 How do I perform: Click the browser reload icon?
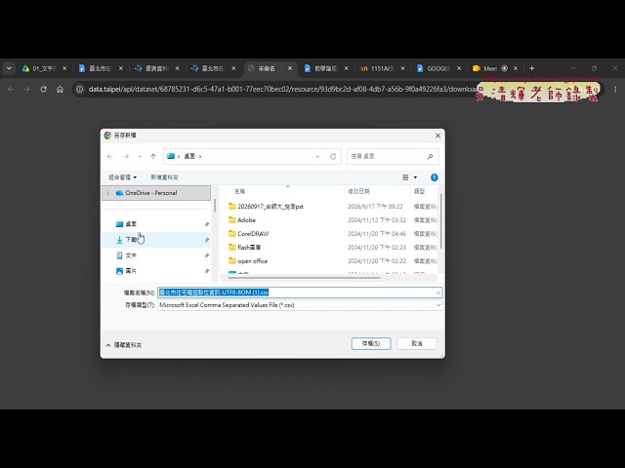pos(43,89)
